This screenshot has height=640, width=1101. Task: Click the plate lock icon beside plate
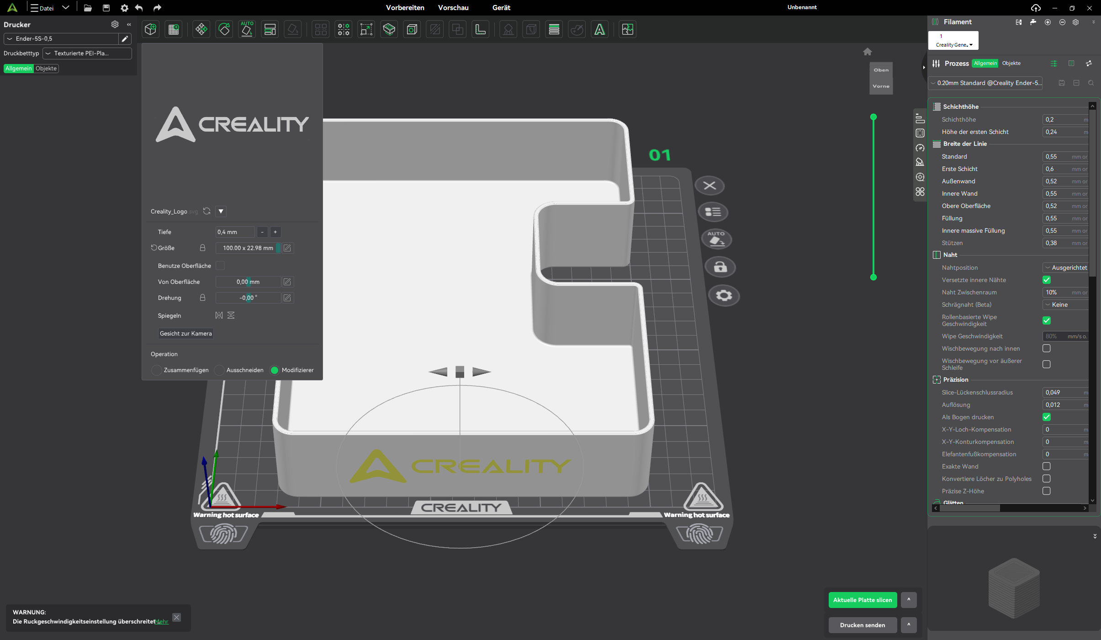[x=720, y=267]
